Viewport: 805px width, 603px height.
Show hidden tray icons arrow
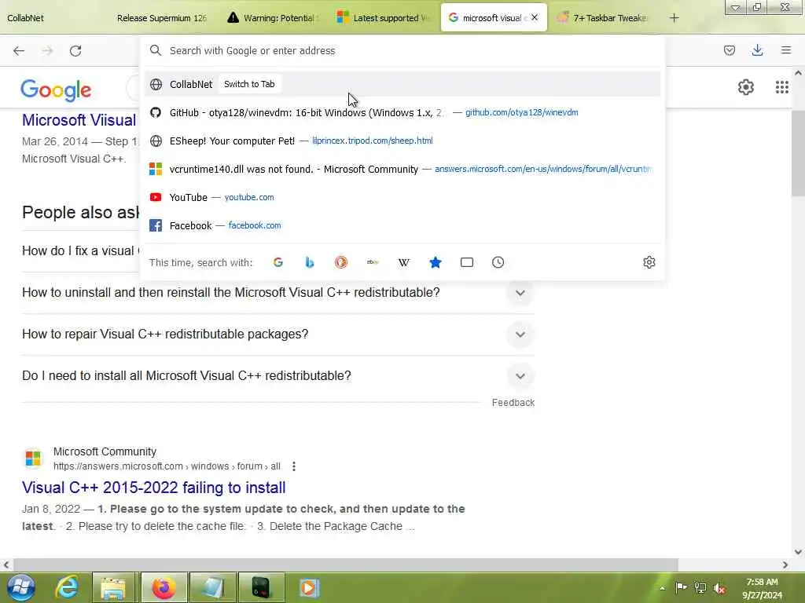point(662,588)
